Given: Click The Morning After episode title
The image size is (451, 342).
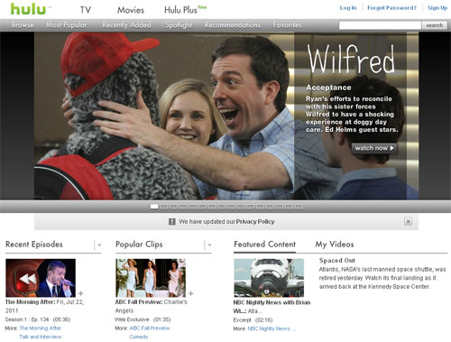Looking at the screenshot, I should pyautogui.click(x=30, y=302).
